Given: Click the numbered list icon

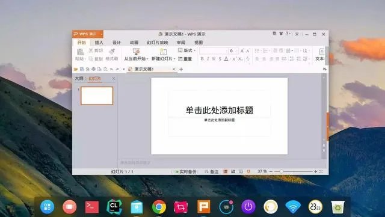Looking at the screenshot, I should pos(266,51).
